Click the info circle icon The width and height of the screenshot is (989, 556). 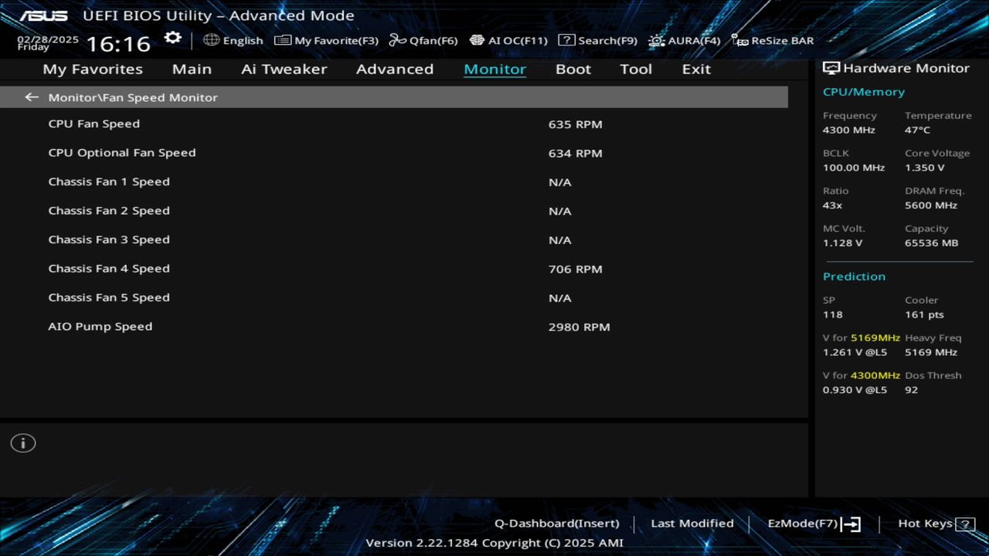tap(23, 443)
